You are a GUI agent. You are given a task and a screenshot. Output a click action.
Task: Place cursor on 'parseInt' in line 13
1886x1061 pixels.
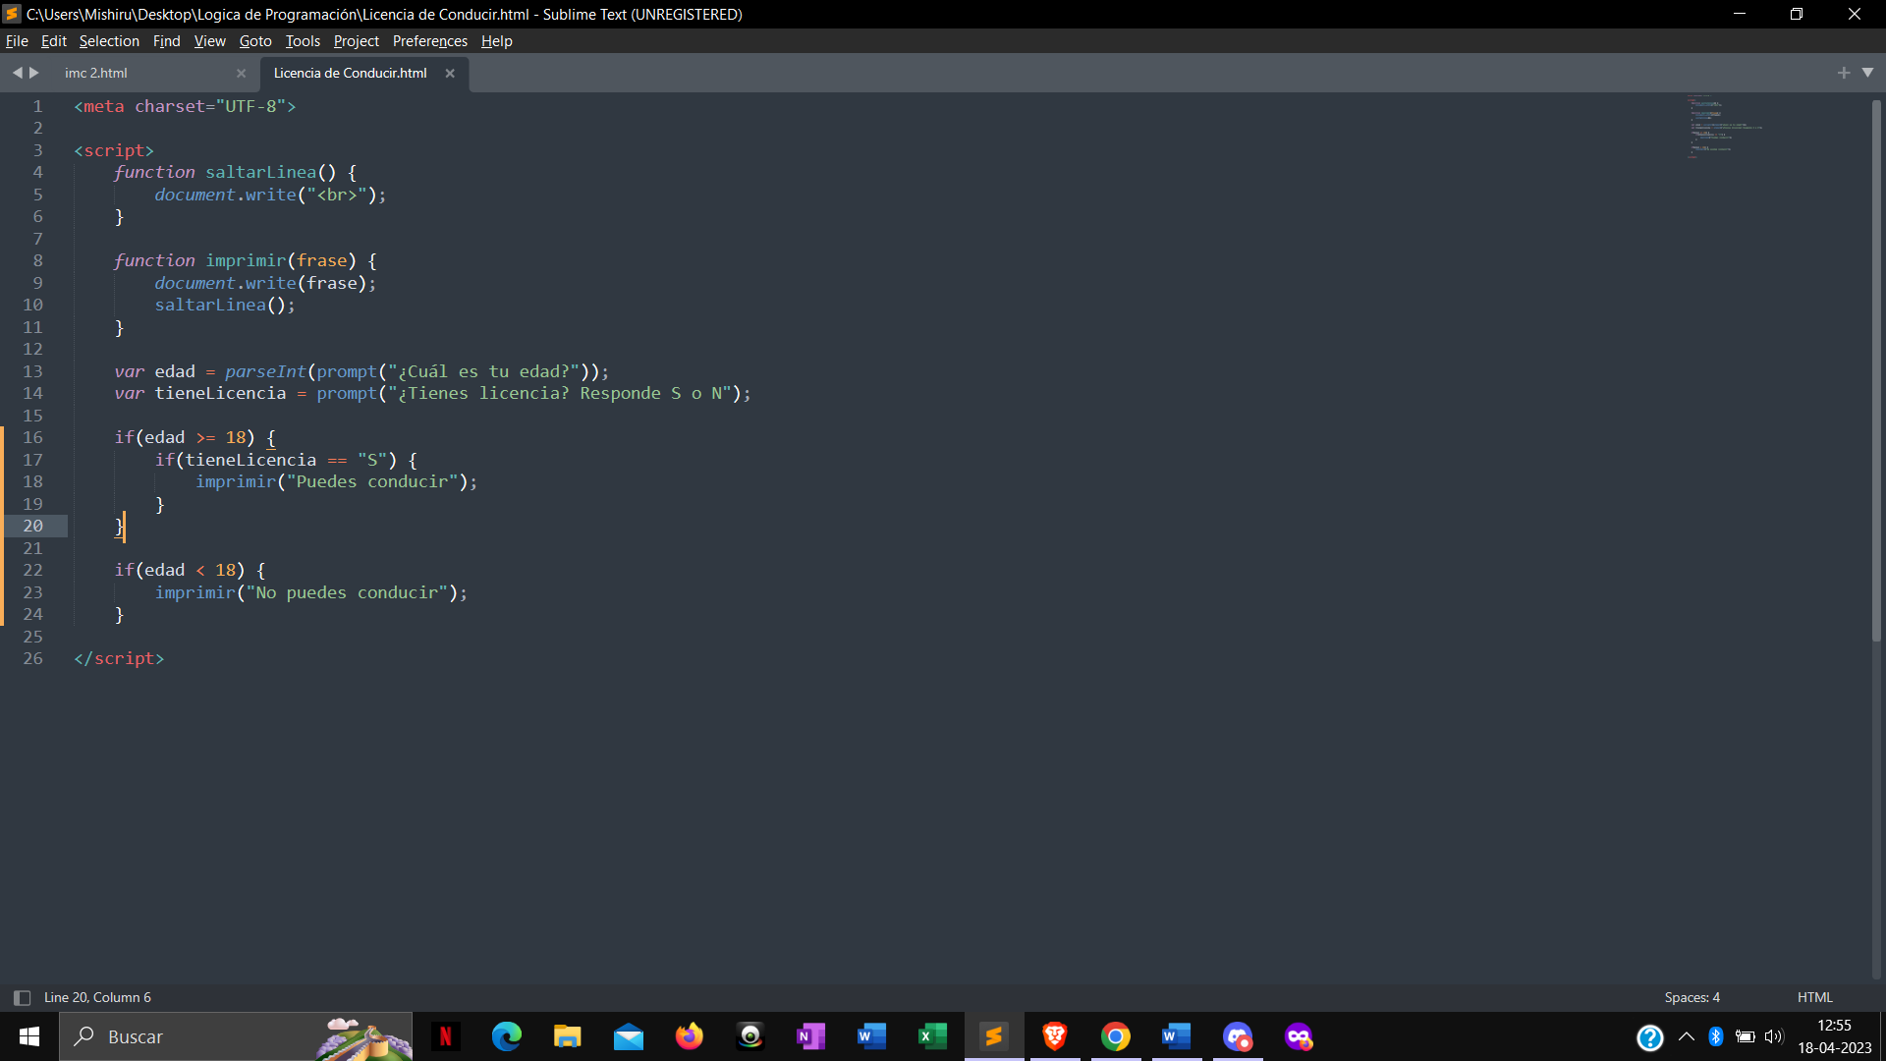[x=265, y=371]
